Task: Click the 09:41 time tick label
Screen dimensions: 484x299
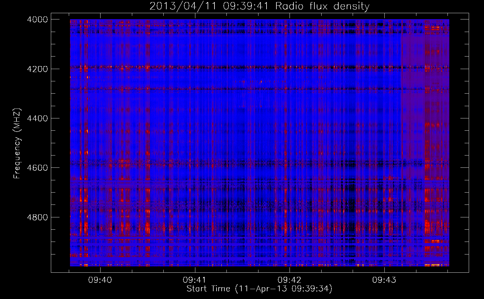Action: pyautogui.click(x=195, y=280)
